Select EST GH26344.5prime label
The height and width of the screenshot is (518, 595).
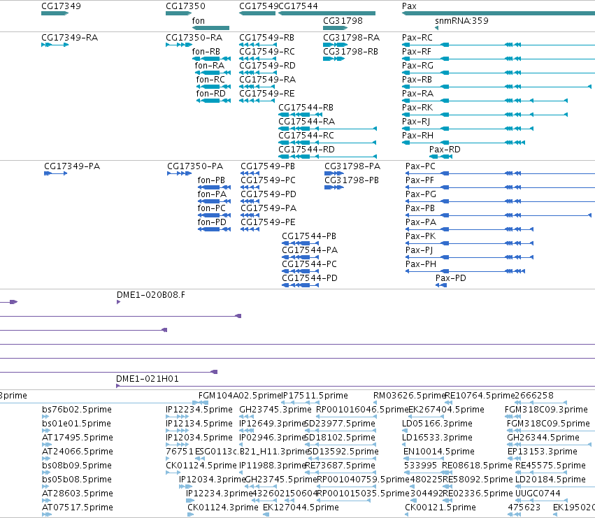pos(543,438)
